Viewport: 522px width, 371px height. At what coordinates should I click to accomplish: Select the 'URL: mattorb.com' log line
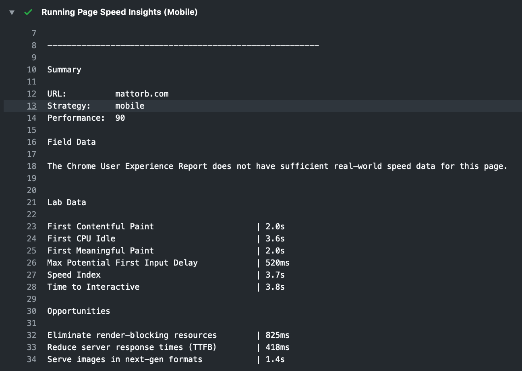[x=108, y=93]
